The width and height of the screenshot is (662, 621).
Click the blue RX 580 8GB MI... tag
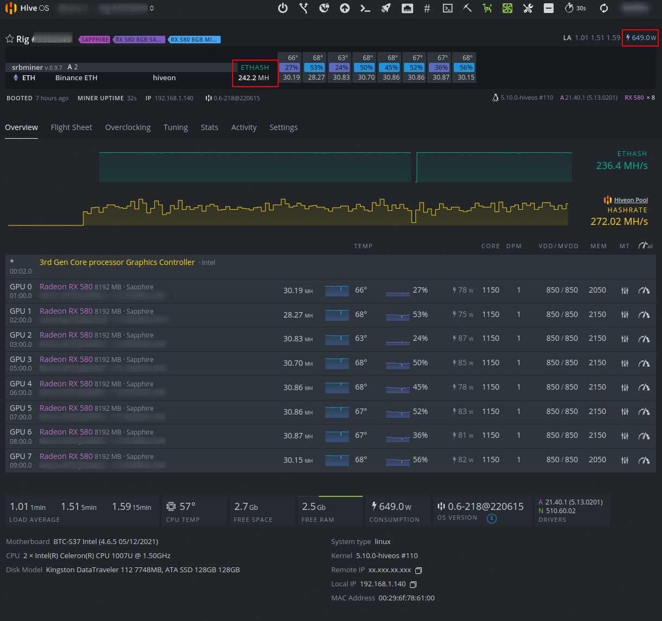coord(194,40)
